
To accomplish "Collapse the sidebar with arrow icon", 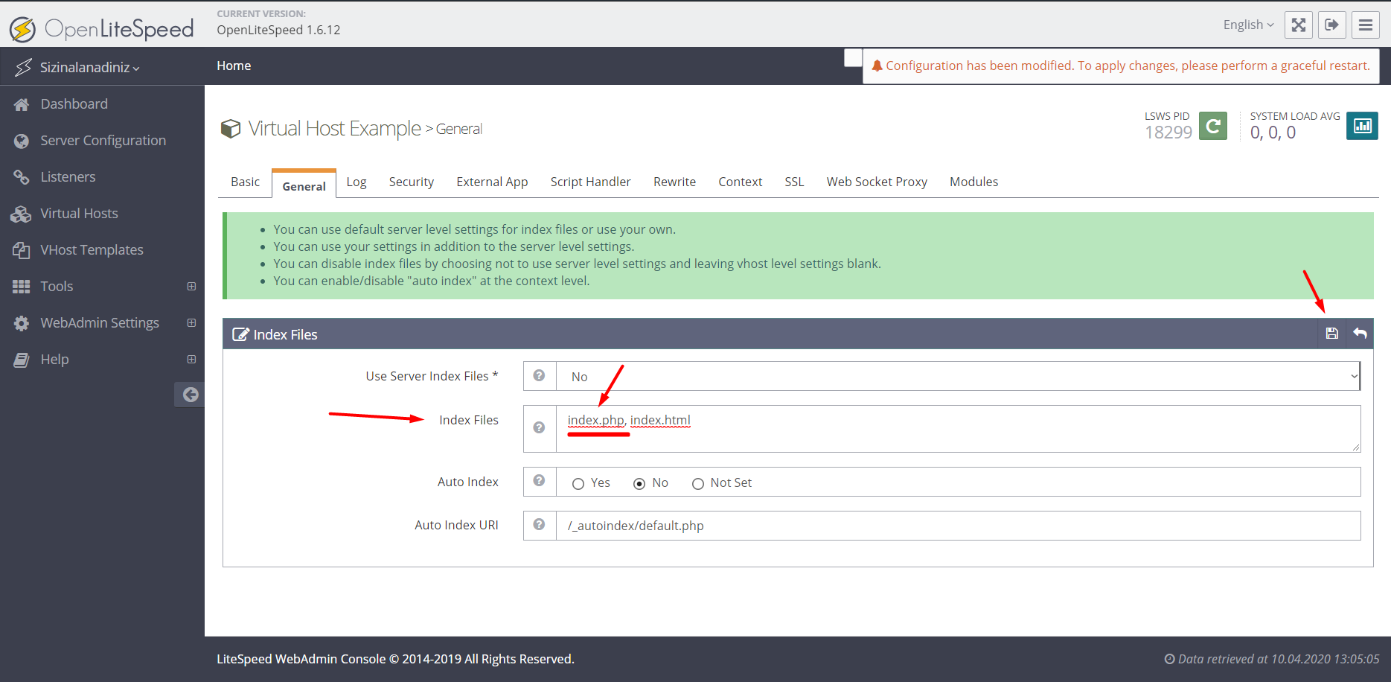I will click(x=191, y=395).
